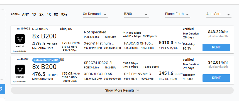Click the 3451.6 DLPerf score

click(166, 73)
